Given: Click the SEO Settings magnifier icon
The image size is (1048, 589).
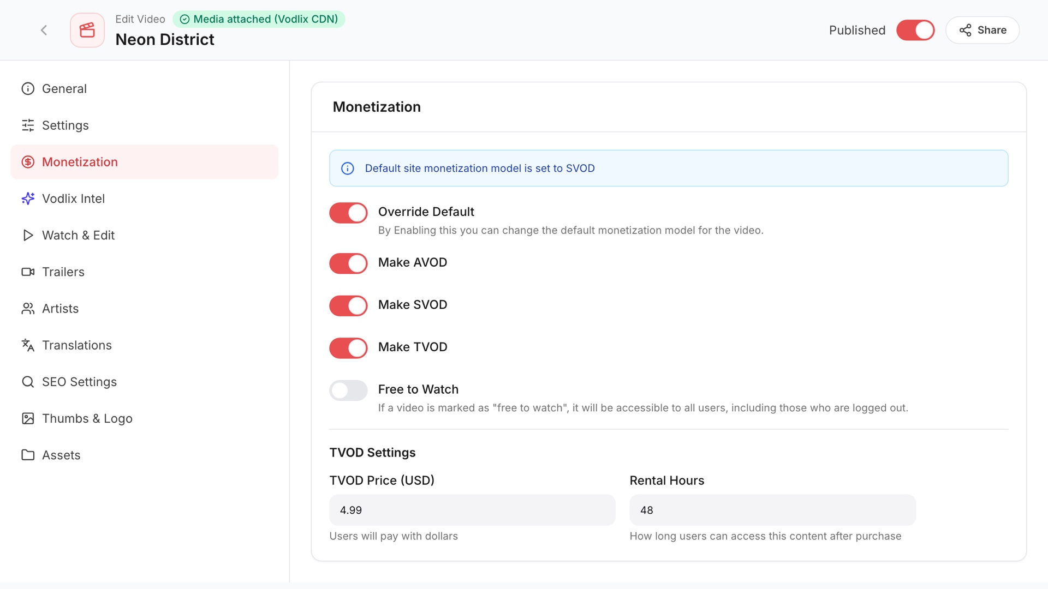Looking at the screenshot, I should 28,382.
